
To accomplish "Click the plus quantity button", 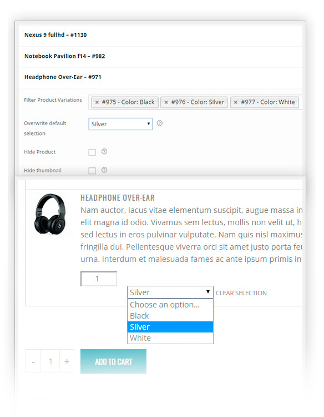I will 67,361.
